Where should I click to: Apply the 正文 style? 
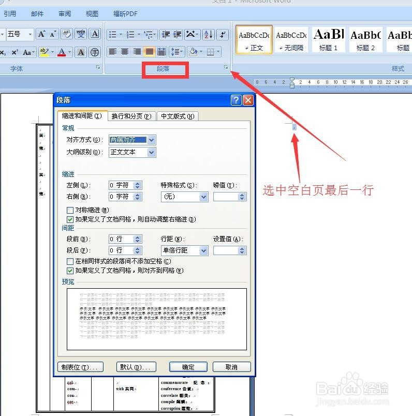tap(254, 40)
